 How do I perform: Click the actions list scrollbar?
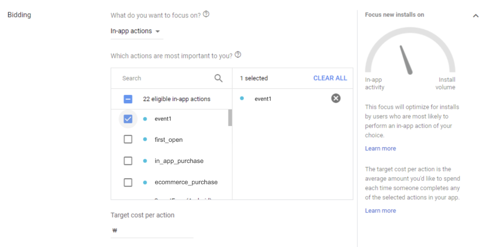tap(230, 118)
